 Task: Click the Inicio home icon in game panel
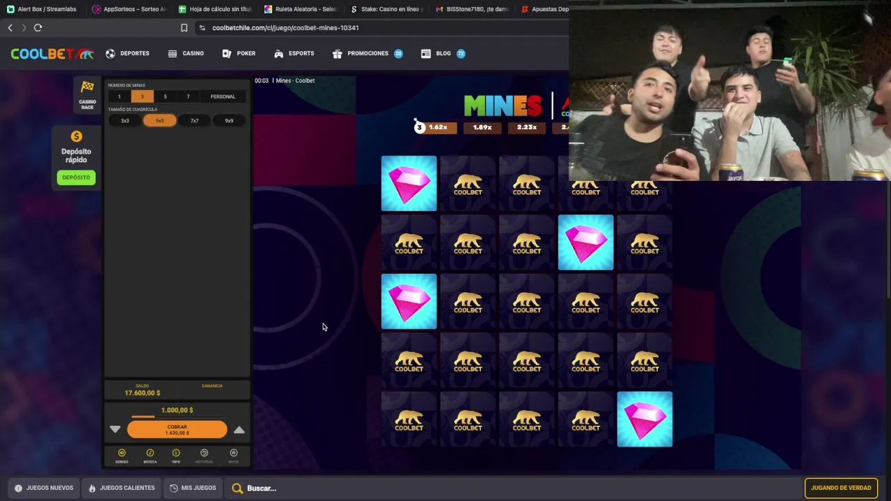(x=233, y=453)
